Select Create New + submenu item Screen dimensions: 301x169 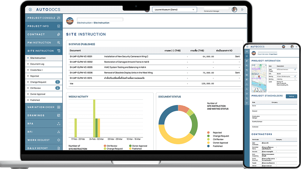(x=44, y=70)
